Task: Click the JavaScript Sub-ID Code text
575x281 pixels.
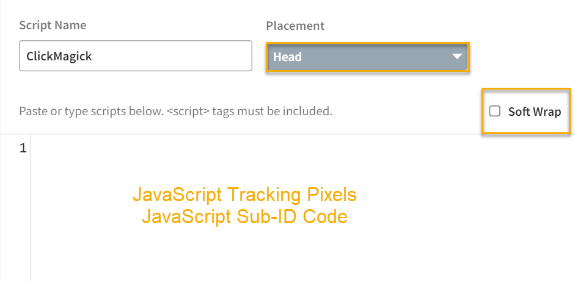Action: (244, 216)
